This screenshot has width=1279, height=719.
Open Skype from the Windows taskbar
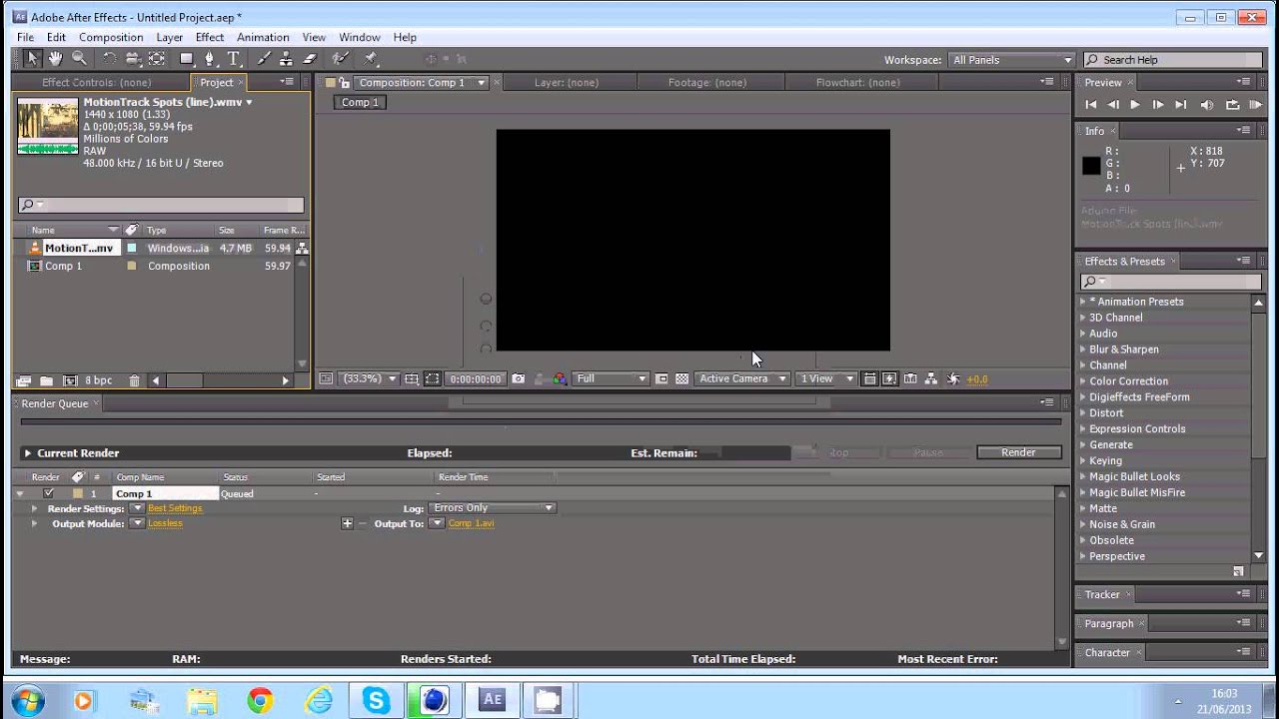pyautogui.click(x=377, y=700)
